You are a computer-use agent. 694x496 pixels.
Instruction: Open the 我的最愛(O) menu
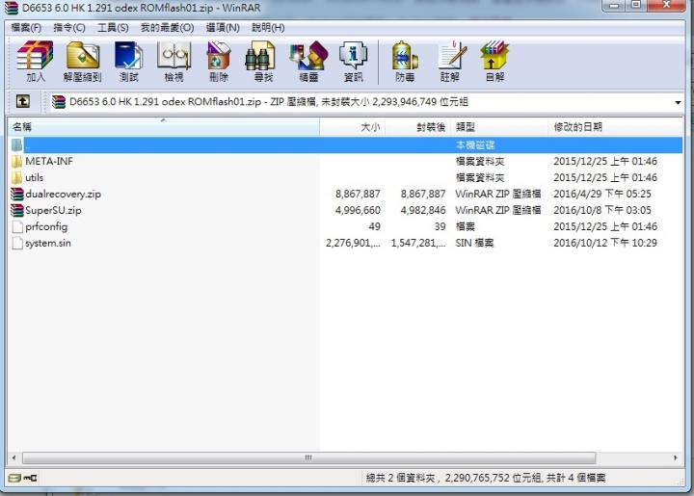[167, 28]
